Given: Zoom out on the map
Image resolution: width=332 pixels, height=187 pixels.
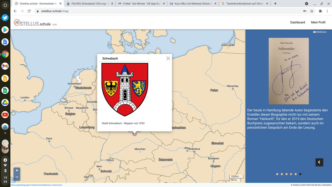Looking at the screenshot, I should tap(17, 177).
